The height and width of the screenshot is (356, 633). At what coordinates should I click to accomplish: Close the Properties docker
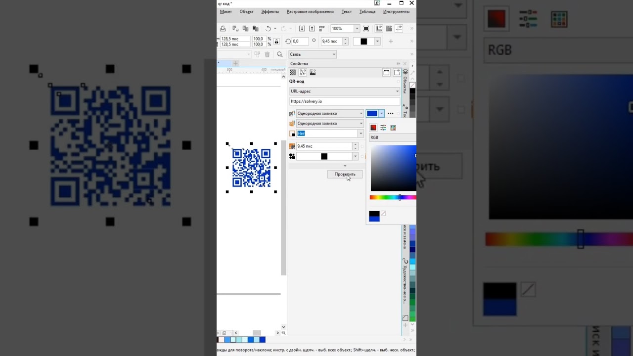point(405,64)
